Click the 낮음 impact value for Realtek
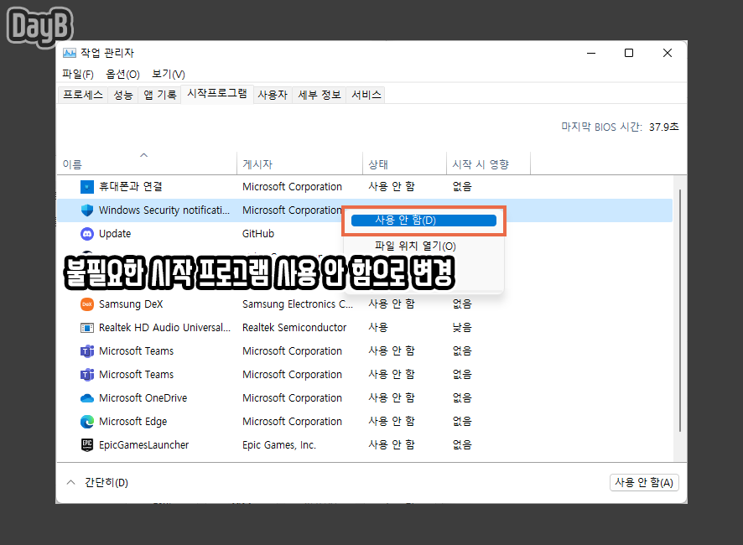Image resolution: width=743 pixels, height=545 pixels. point(462,328)
